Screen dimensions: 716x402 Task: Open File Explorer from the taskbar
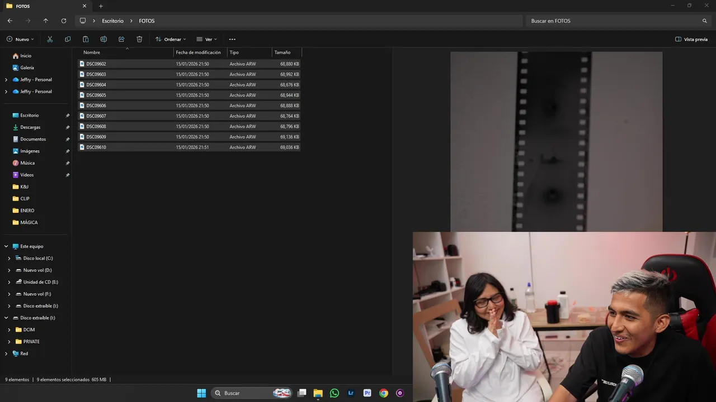(318, 393)
